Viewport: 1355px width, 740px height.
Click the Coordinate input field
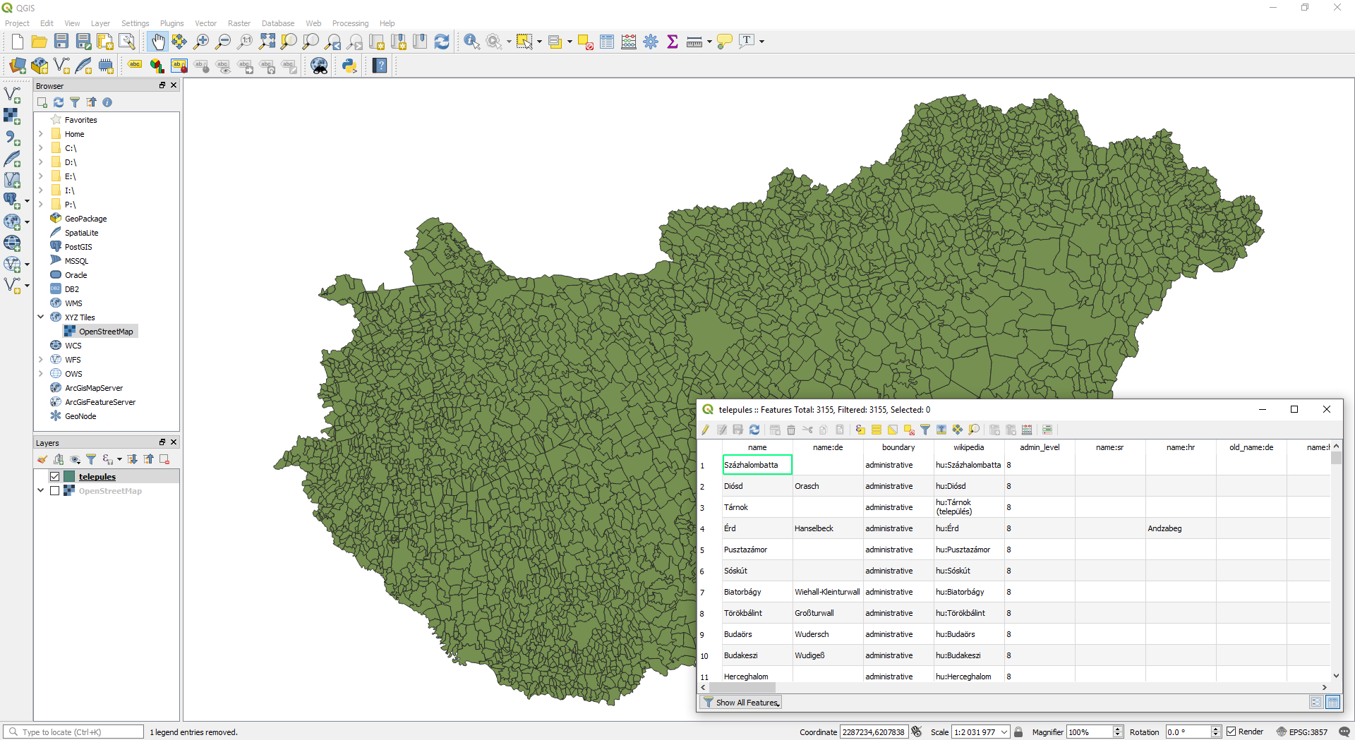point(874,732)
